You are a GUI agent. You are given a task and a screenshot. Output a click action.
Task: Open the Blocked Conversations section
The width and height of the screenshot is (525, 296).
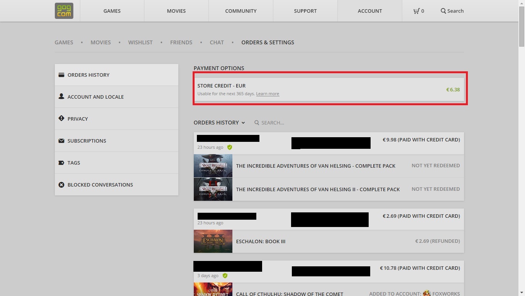point(117,185)
